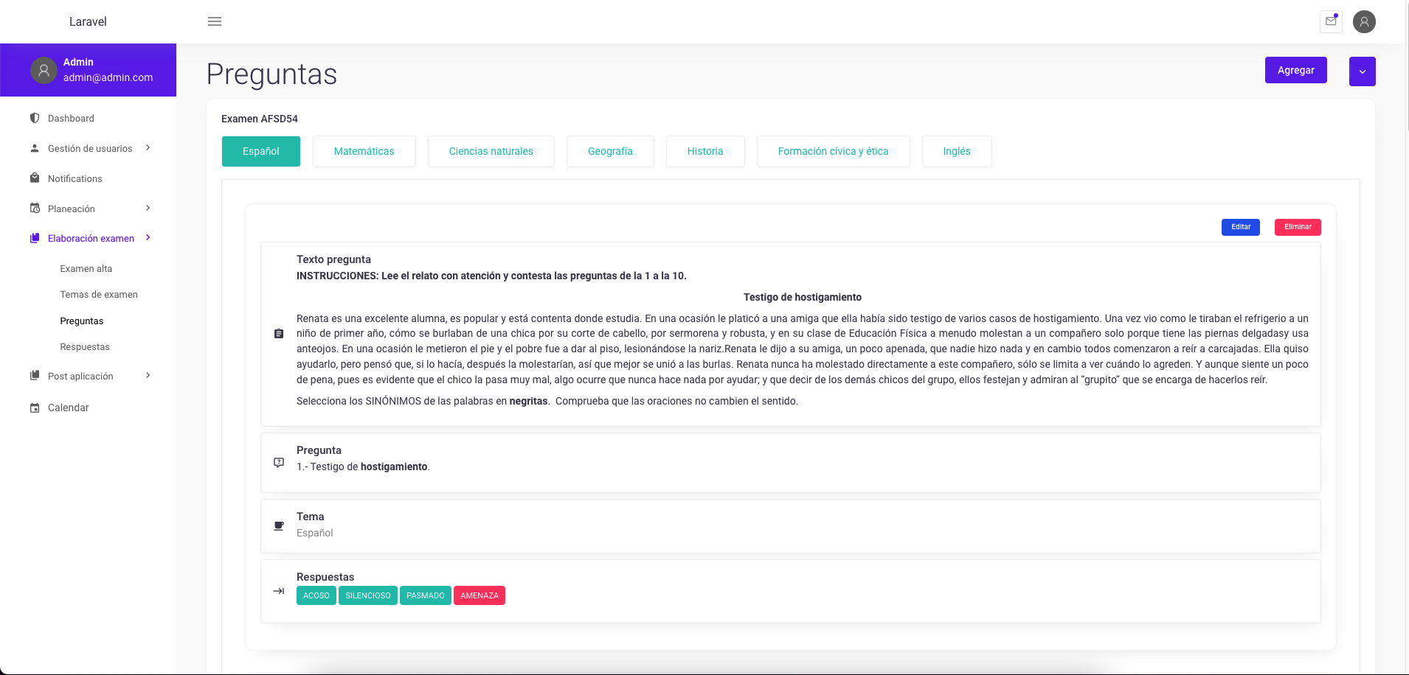Expand the Post aplicación chevron
This screenshot has width=1409, height=675.
148,376
